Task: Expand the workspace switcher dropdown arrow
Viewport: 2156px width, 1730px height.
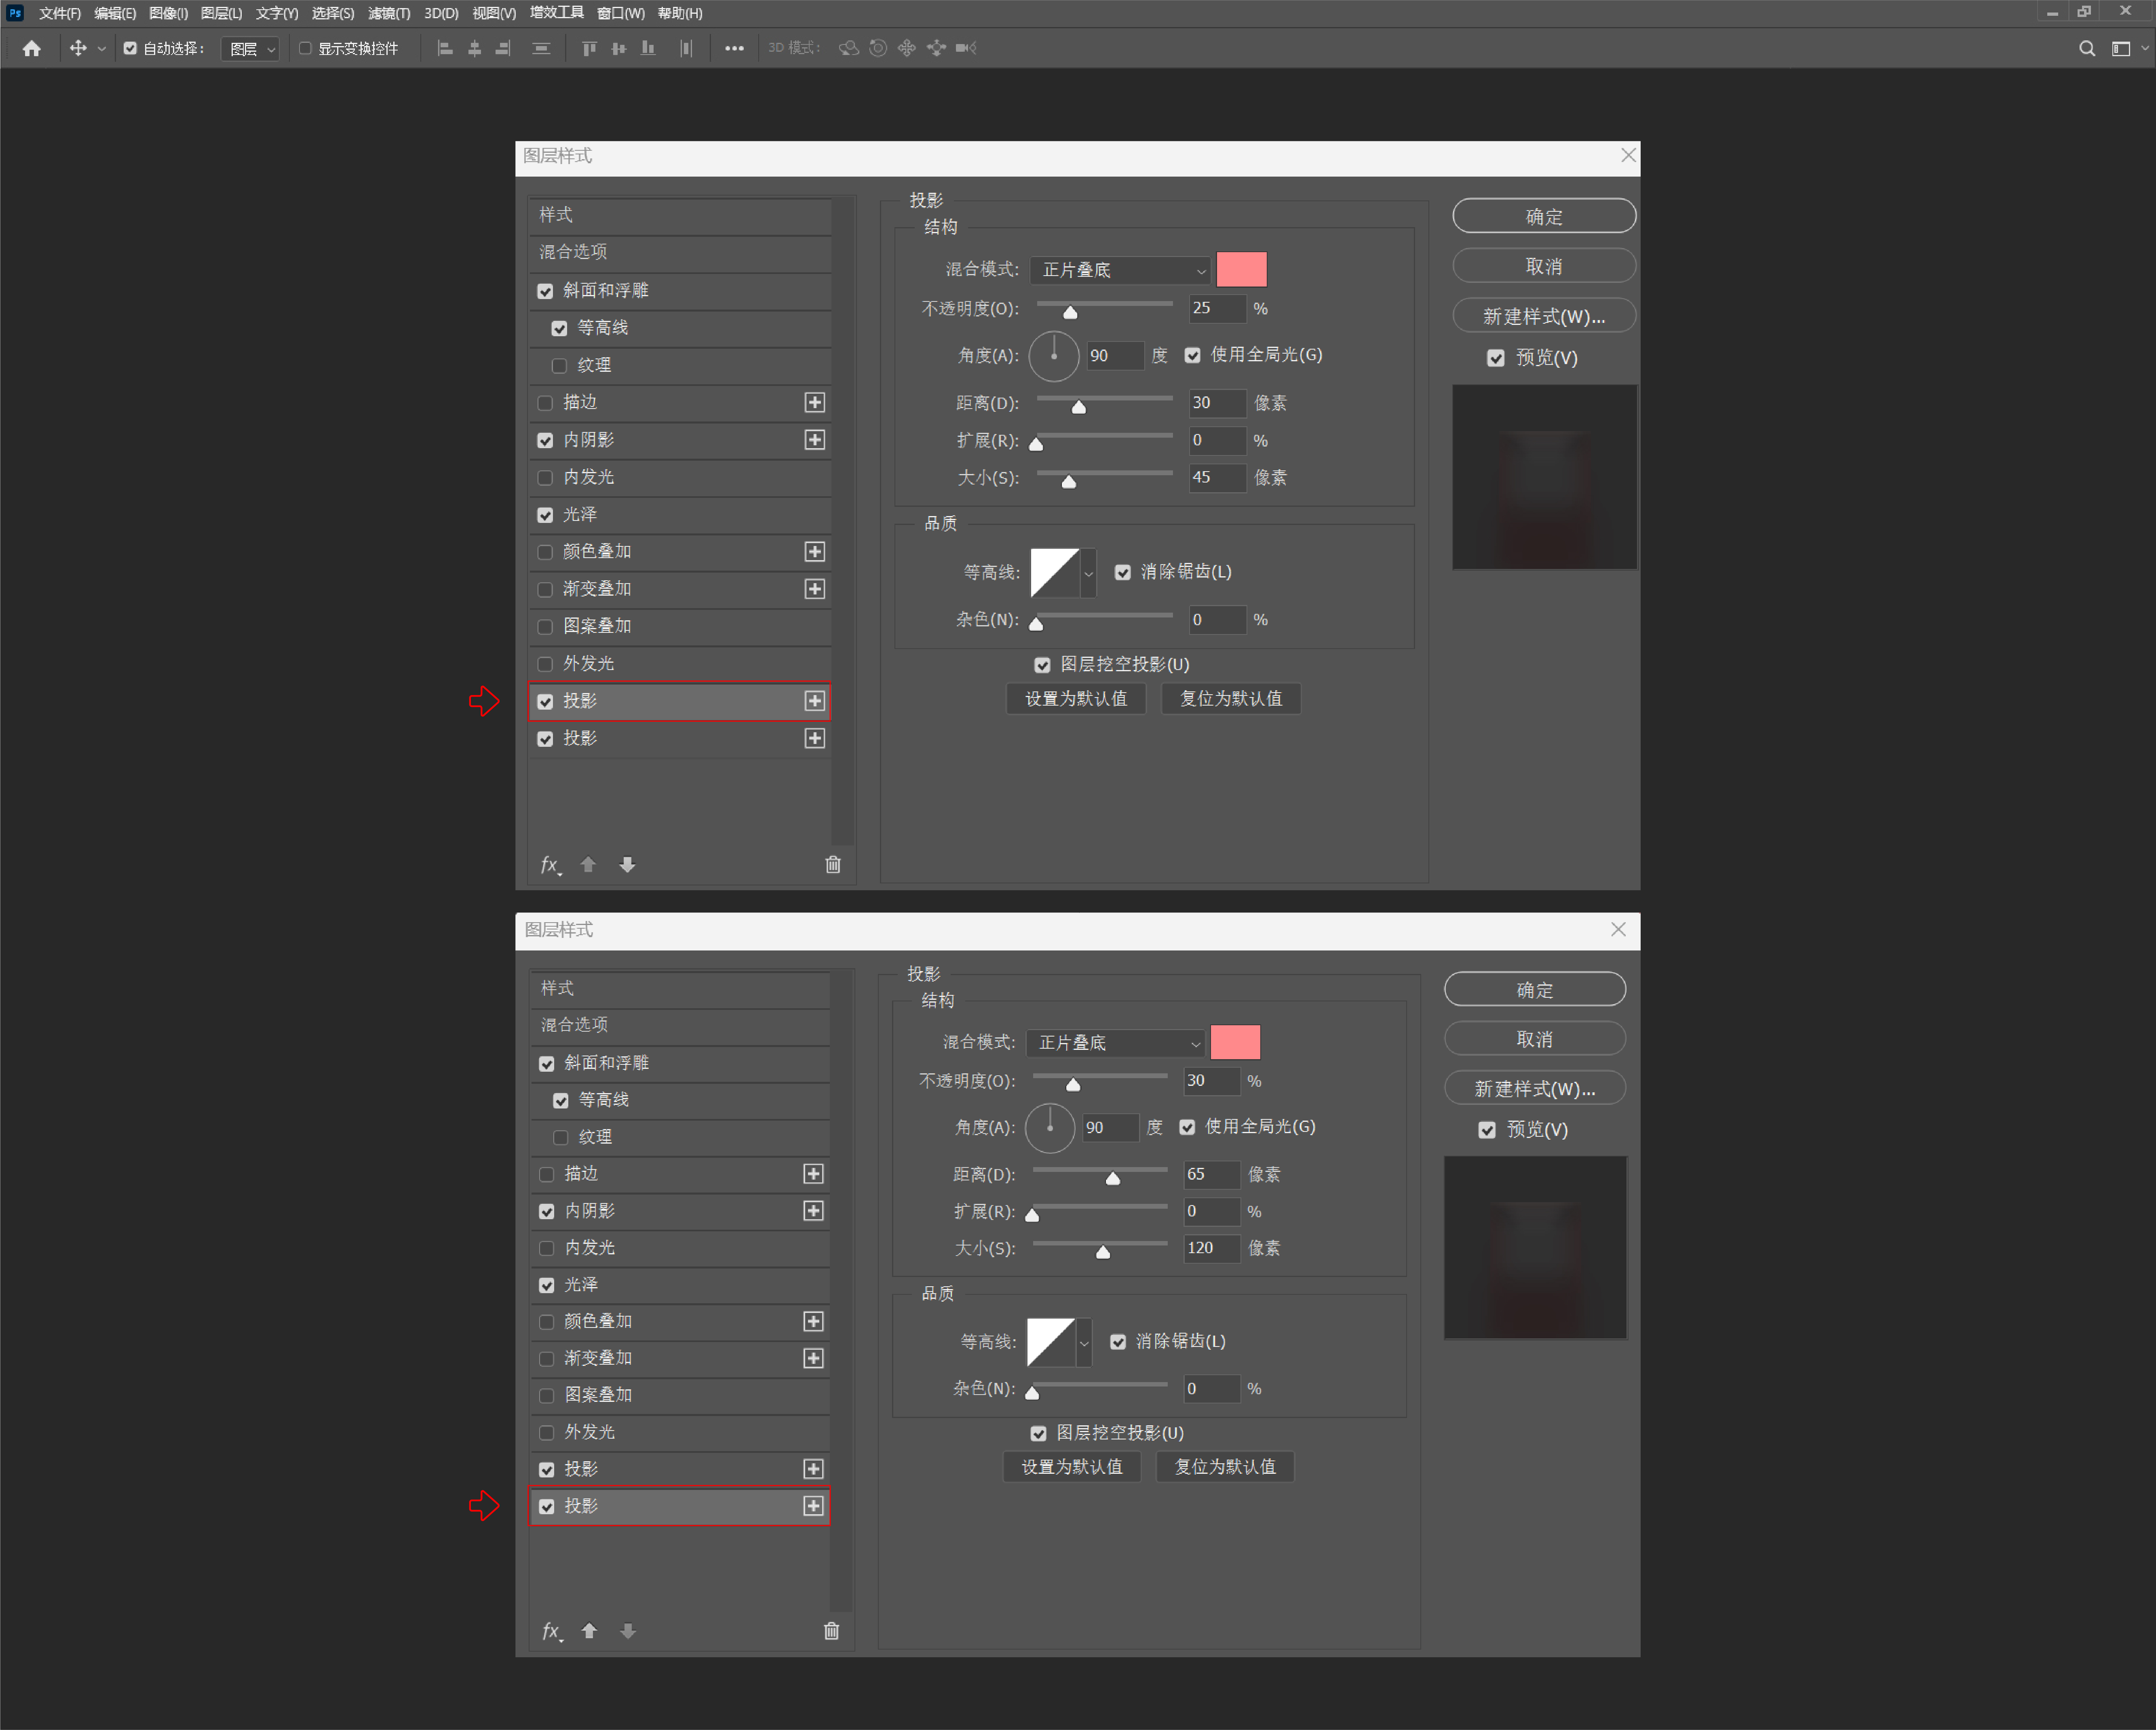Action: click(2145, 48)
